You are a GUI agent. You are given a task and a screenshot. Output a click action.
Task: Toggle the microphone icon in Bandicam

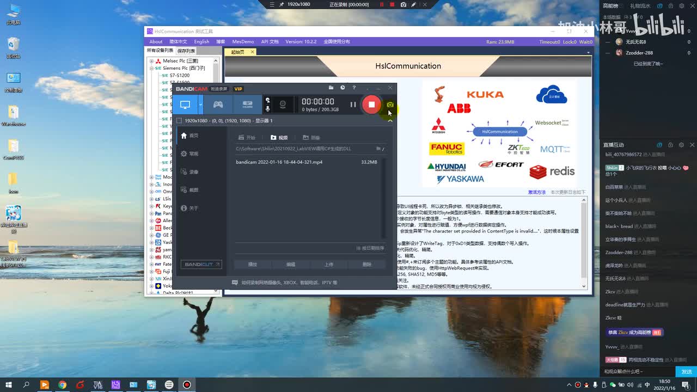coord(267,109)
